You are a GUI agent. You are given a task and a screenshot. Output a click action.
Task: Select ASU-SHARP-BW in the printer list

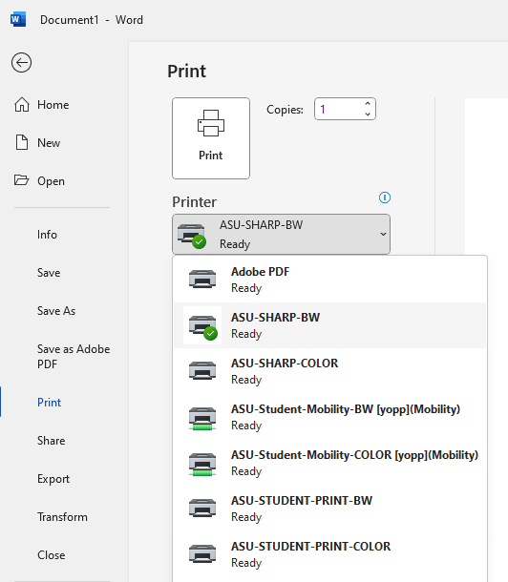[x=329, y=325]
